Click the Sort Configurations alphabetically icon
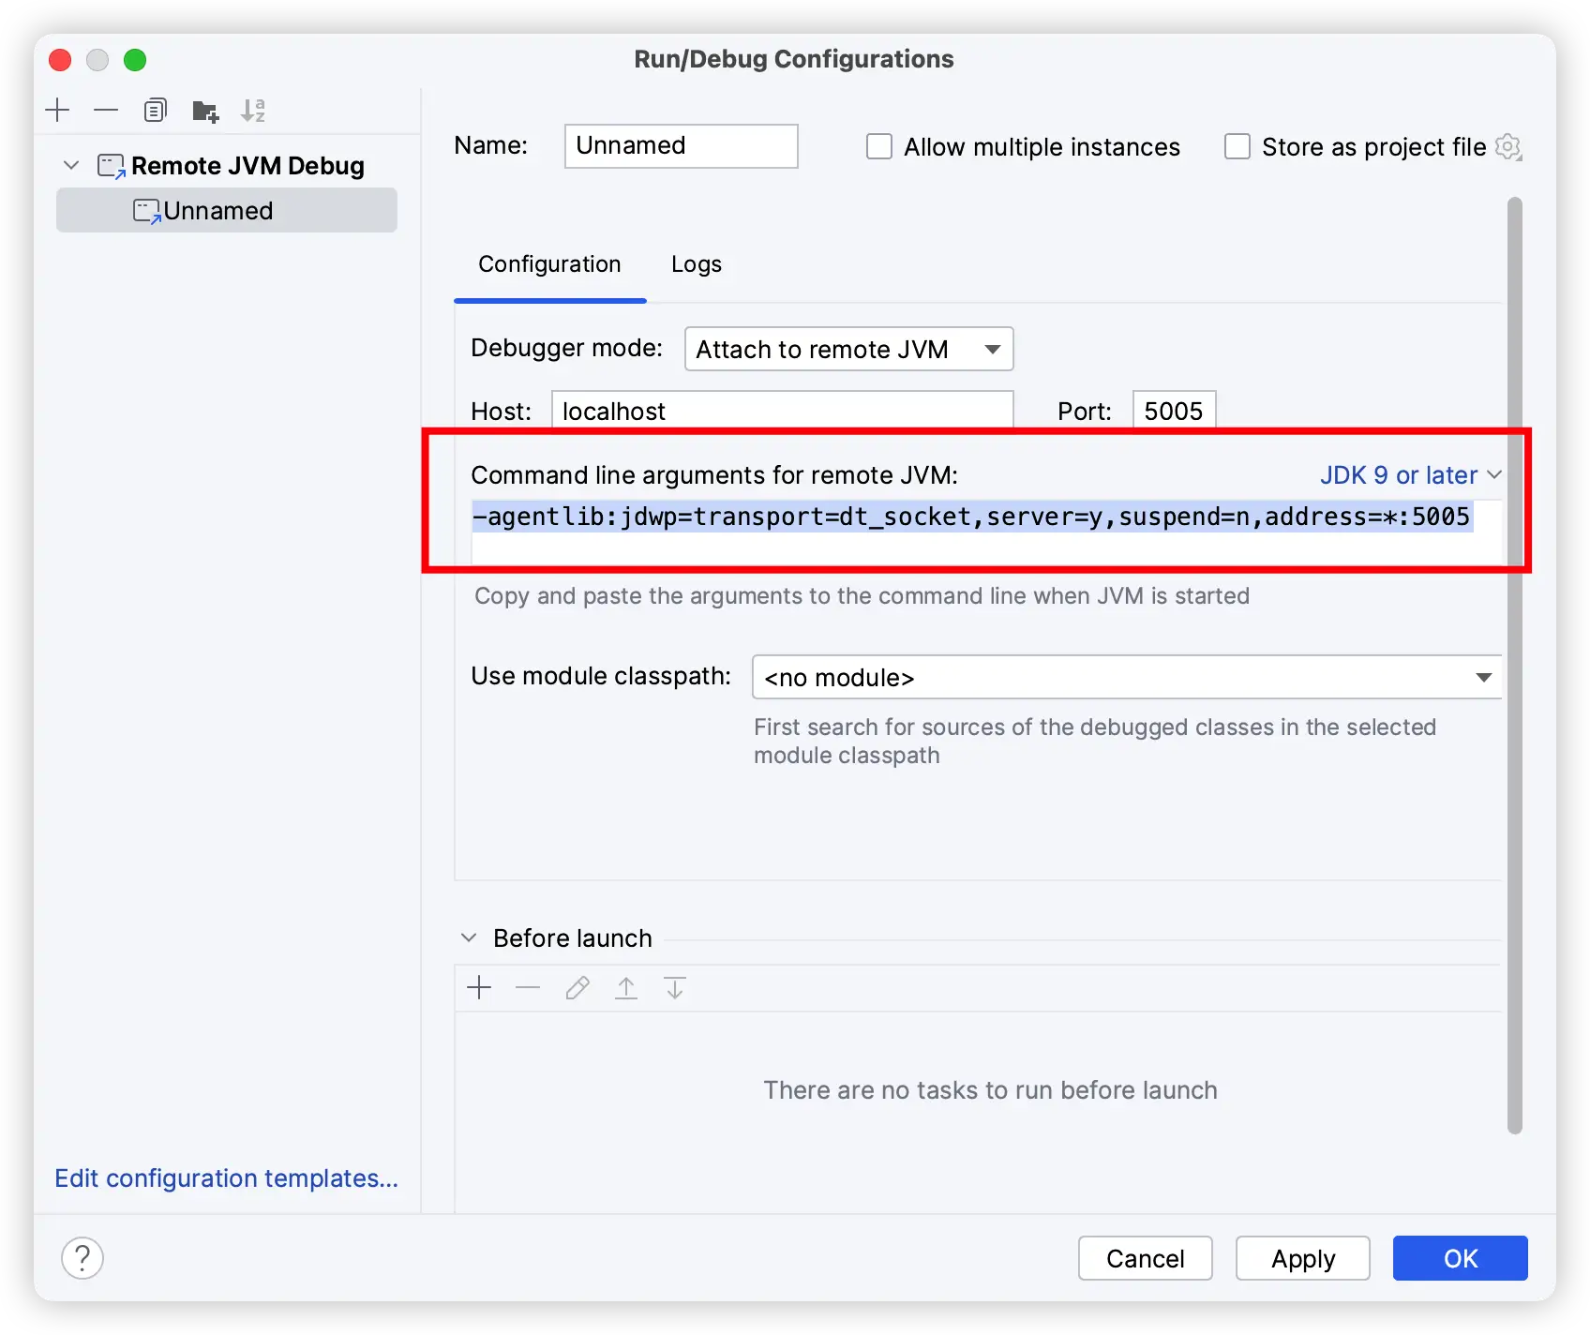This screenshot has height=1335, width=1590. click(x=253, y=111)
